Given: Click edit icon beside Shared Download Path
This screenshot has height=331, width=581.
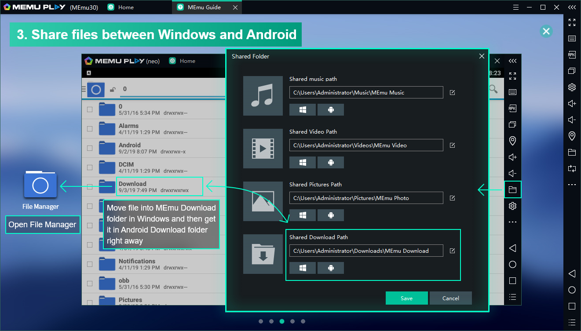Looking at the screenshot, I should pos(452,251).
